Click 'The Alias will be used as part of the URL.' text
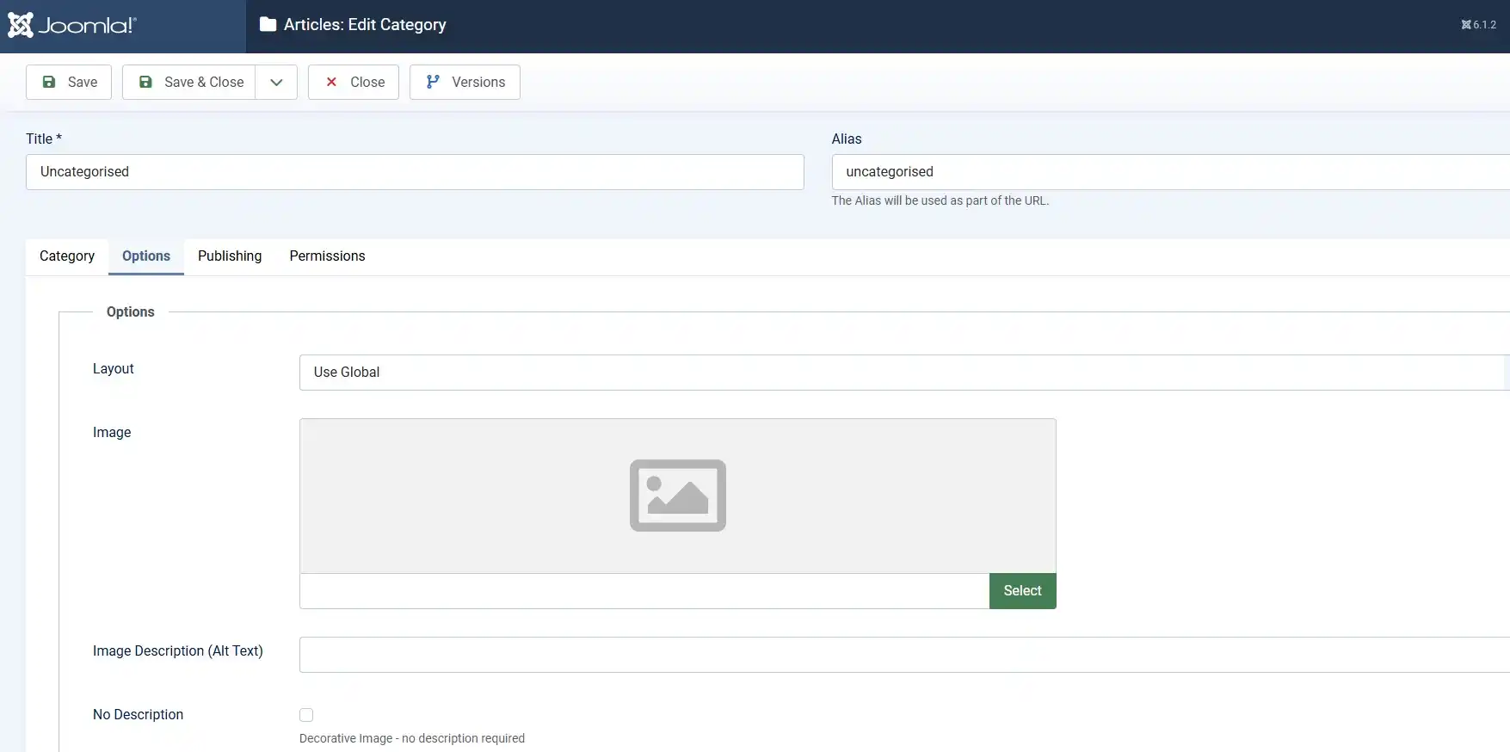 click(x=940, y=200)
